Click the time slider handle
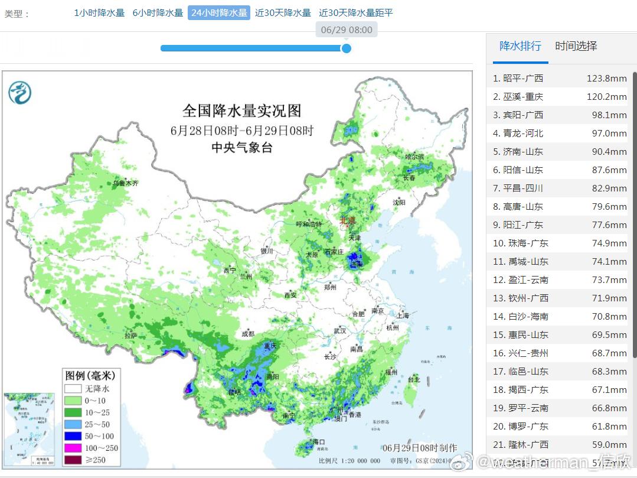The image size is (637, 478). tap(346, 48)
